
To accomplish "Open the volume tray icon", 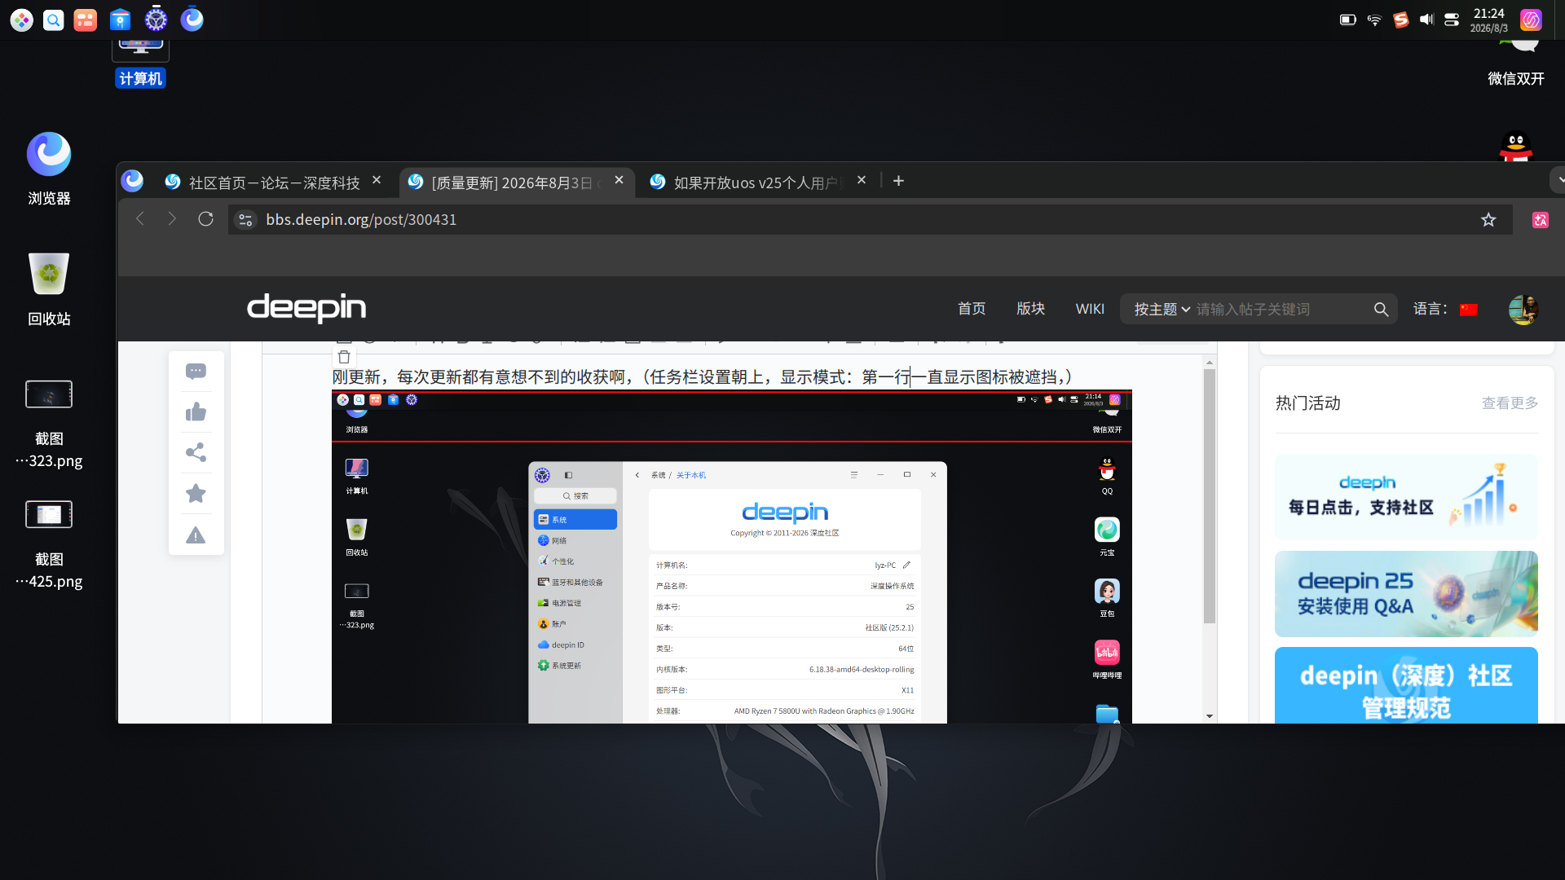I will (x=1426, y=20).
